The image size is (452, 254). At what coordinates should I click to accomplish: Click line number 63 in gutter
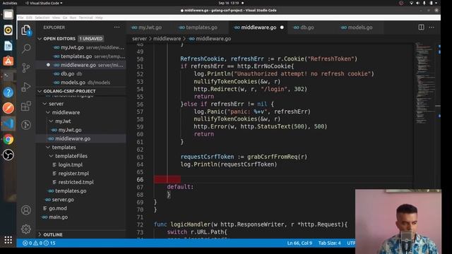(x=140, y=157)
